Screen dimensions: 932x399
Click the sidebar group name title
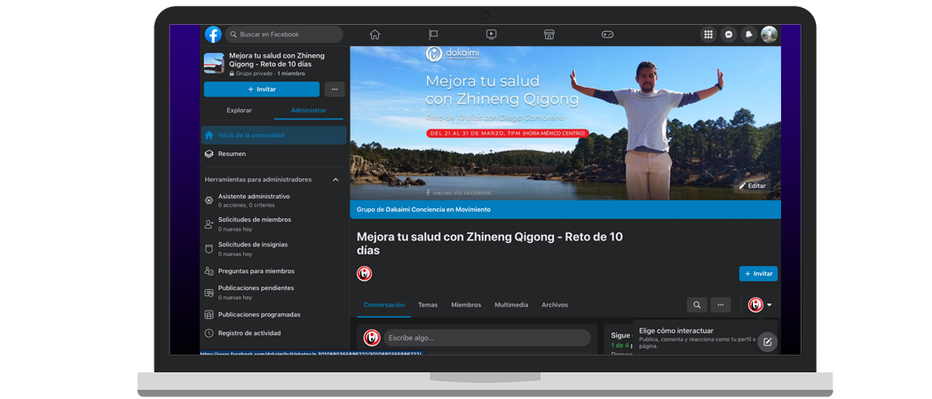coord(277,59)
